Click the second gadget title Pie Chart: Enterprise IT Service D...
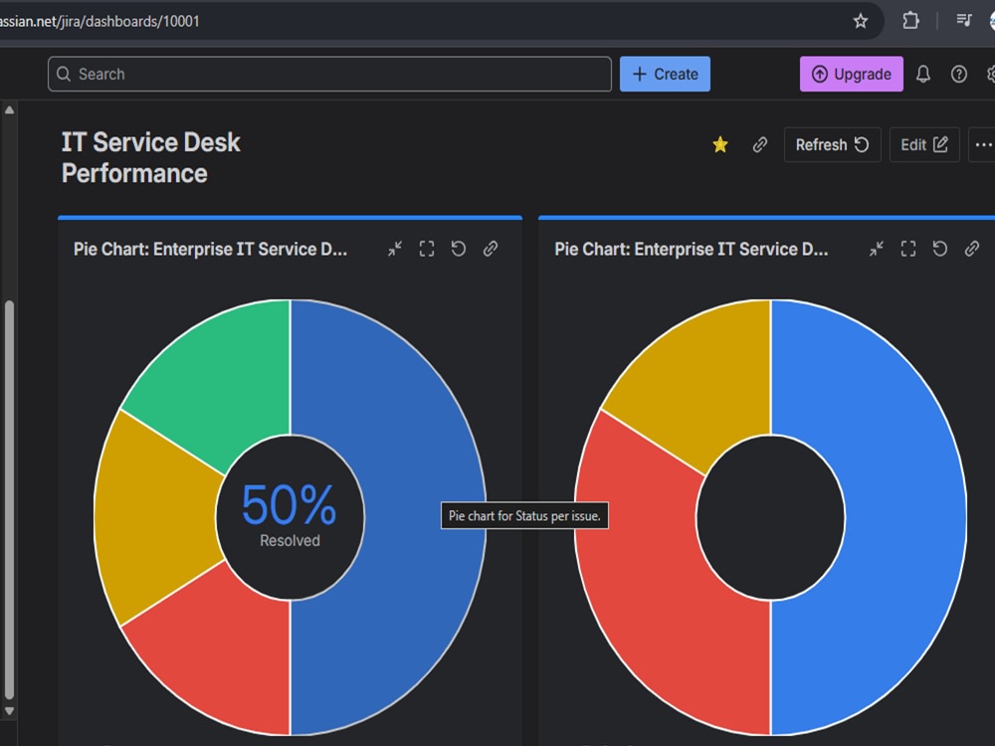Image resolution: width=995 pixels, height=746 pixels. point(692,249)
